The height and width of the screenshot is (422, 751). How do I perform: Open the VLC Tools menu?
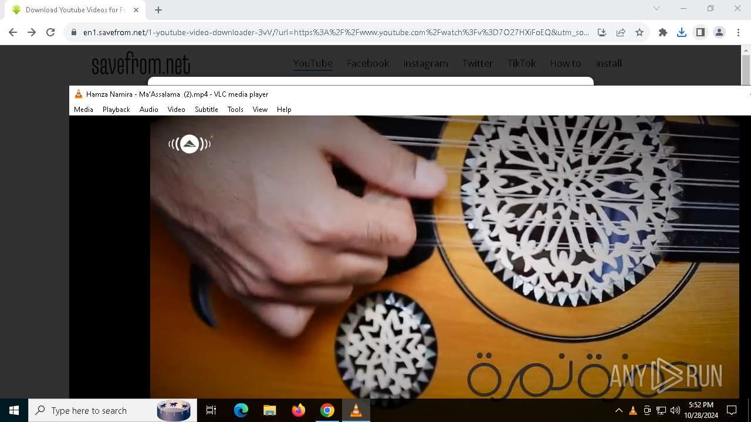(x=235, y=110)
